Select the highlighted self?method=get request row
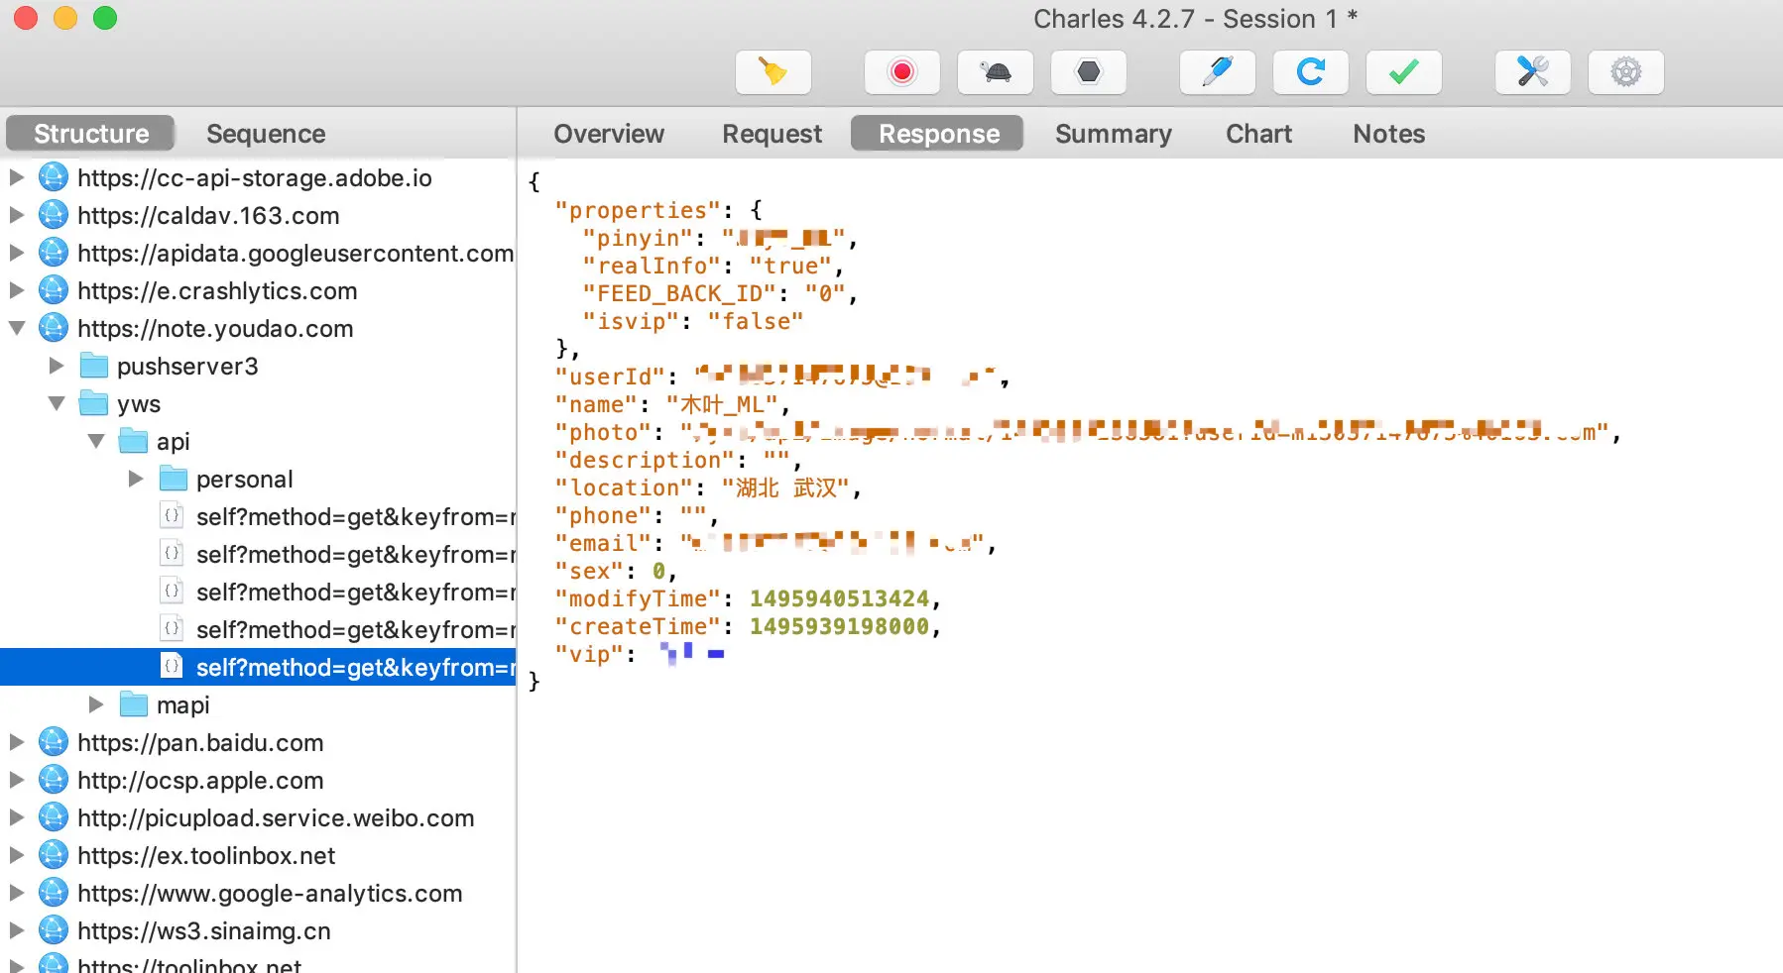1783x973 pixels. 258,668
